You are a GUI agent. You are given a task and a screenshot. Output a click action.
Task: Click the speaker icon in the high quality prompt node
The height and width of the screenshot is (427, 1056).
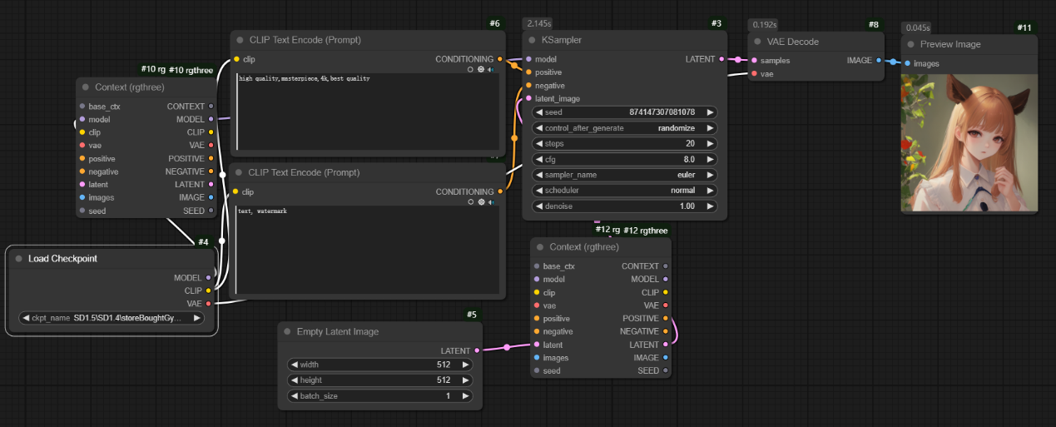(x=491, y=70)
